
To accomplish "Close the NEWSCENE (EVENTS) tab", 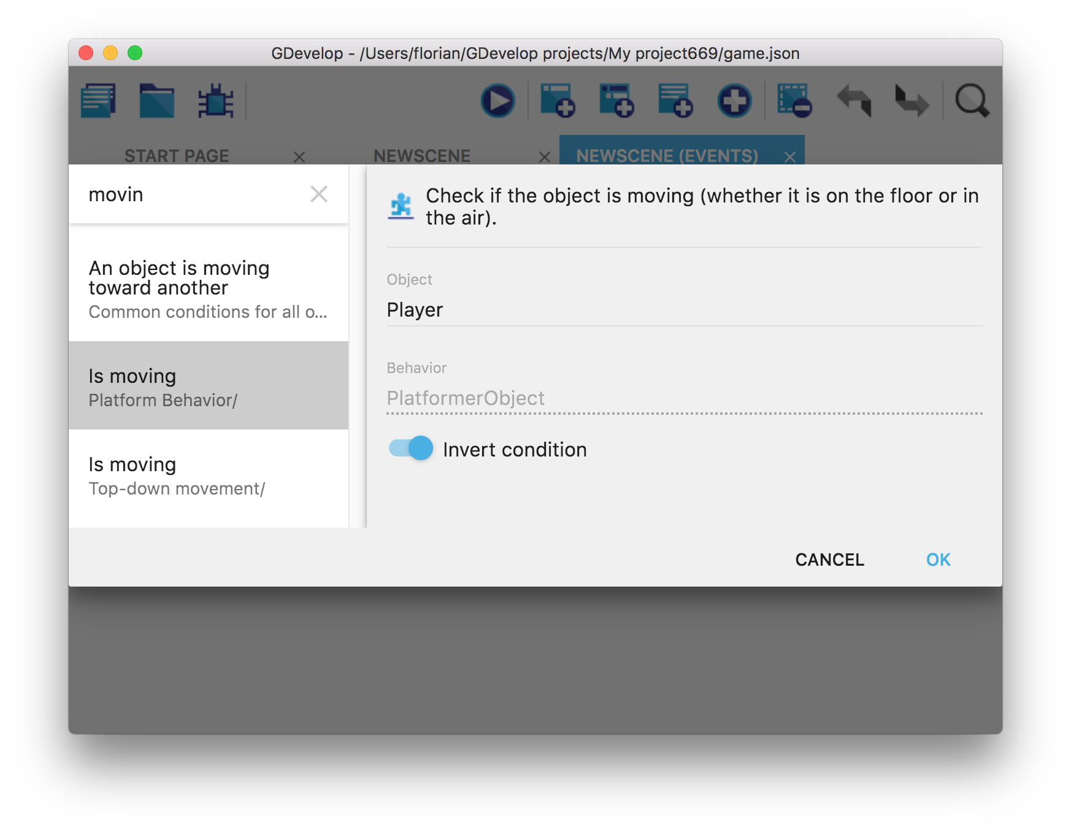I will (790, 157).
